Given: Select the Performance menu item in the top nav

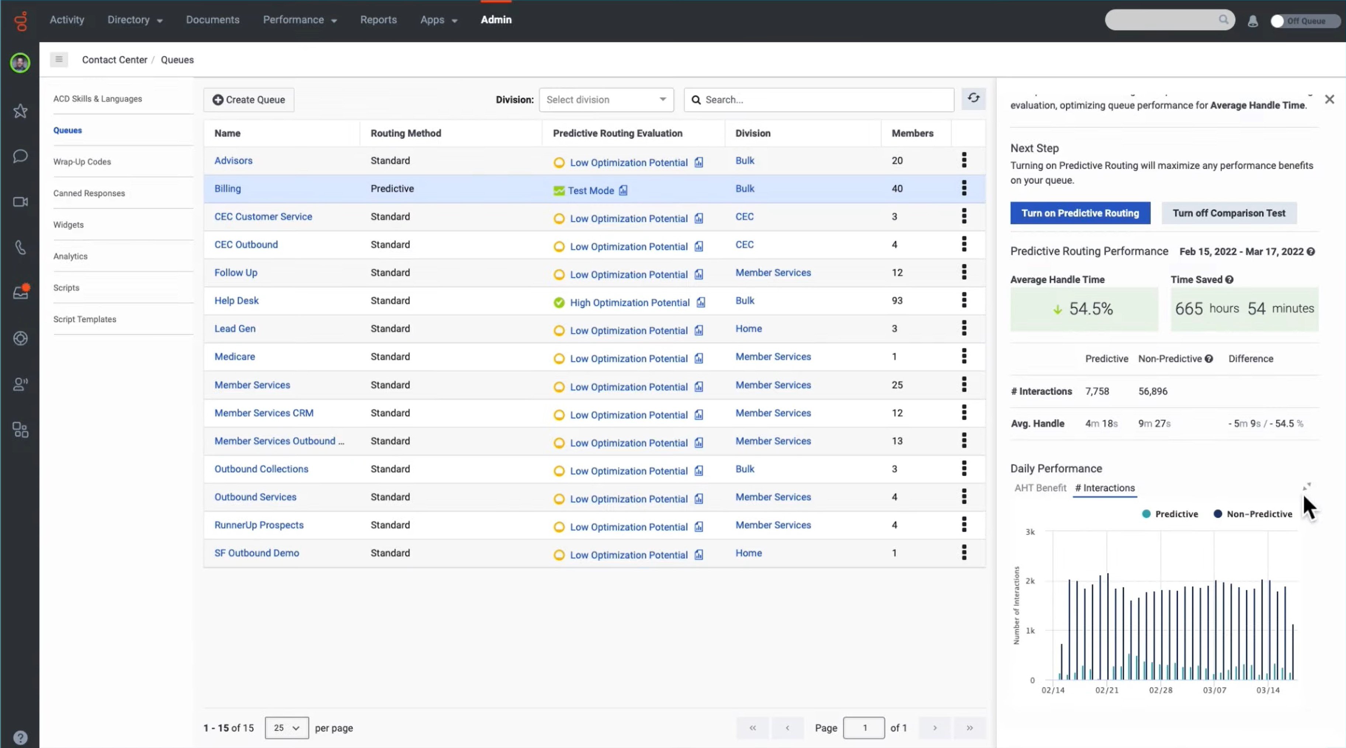Looking at the screenshot, I should (x=293, y=19).
